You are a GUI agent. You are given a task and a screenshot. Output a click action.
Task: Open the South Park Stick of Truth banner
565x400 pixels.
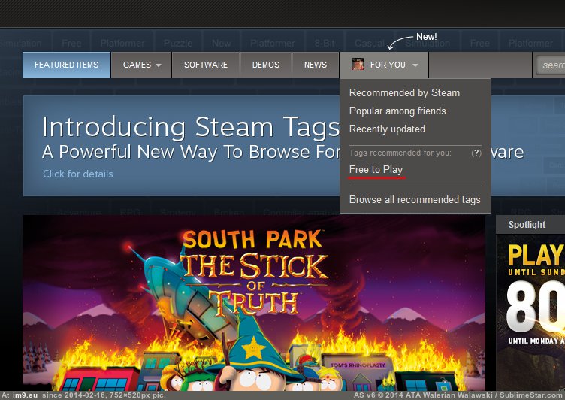click(254, 302)
